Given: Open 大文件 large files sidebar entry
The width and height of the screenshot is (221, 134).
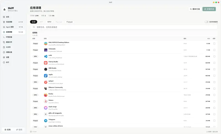Looking at the screenshot, I should click(x=14, y=47).
